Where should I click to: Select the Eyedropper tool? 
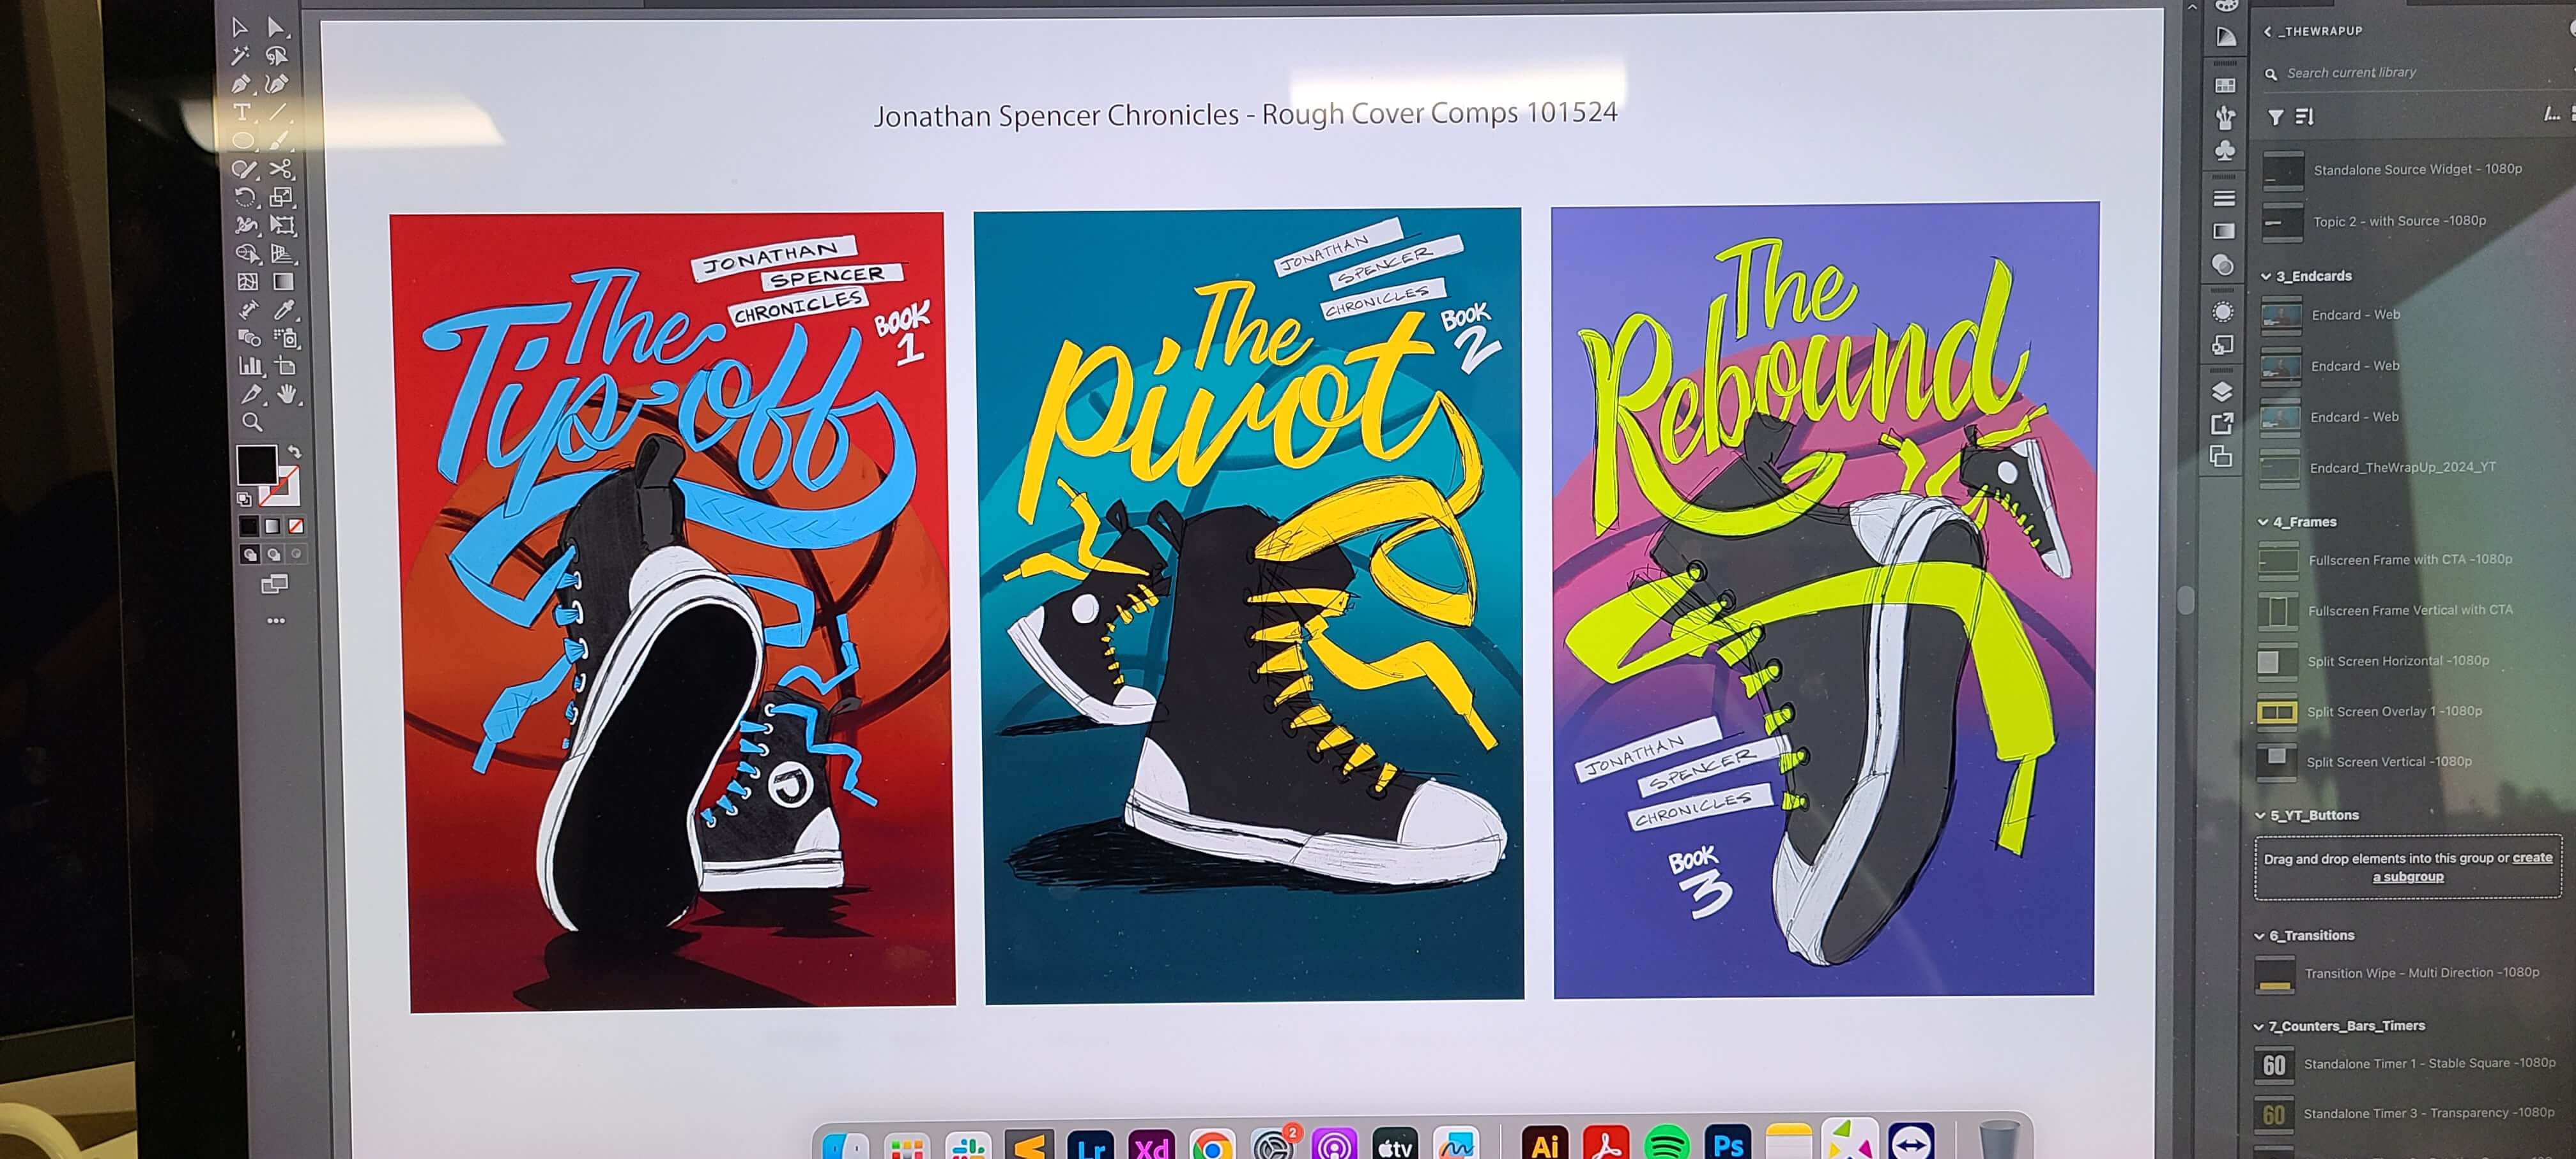(x=285, y=310)
